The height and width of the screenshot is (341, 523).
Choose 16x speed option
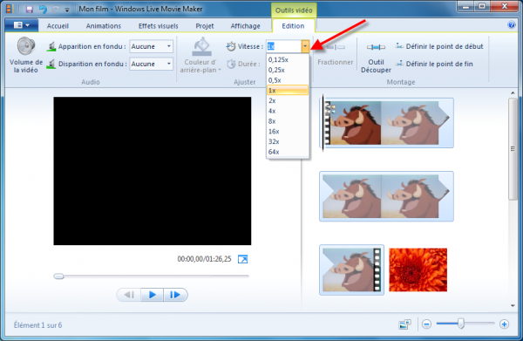(288, 132)
